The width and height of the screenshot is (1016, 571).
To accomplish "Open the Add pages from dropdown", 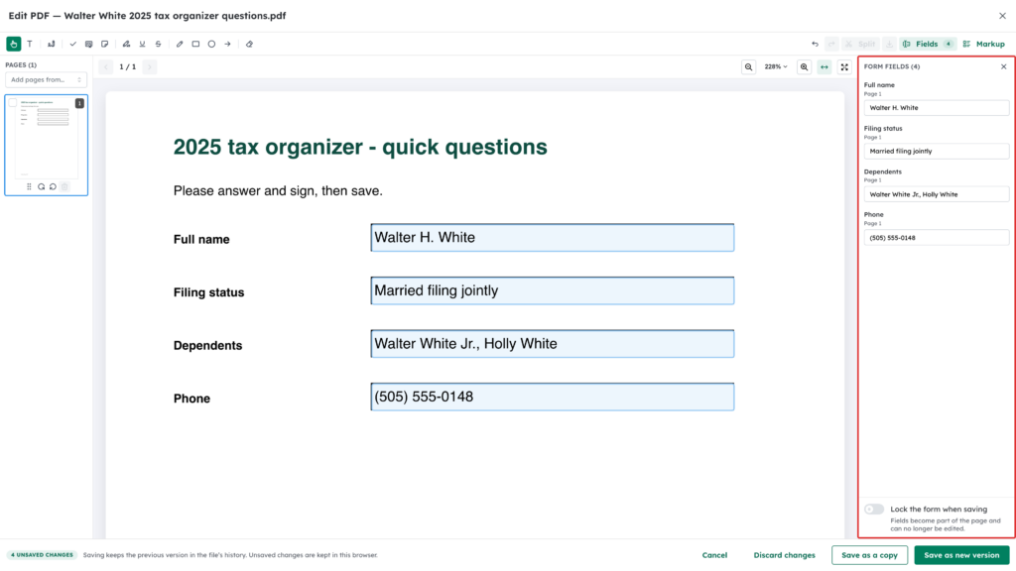I will [46, 79].
